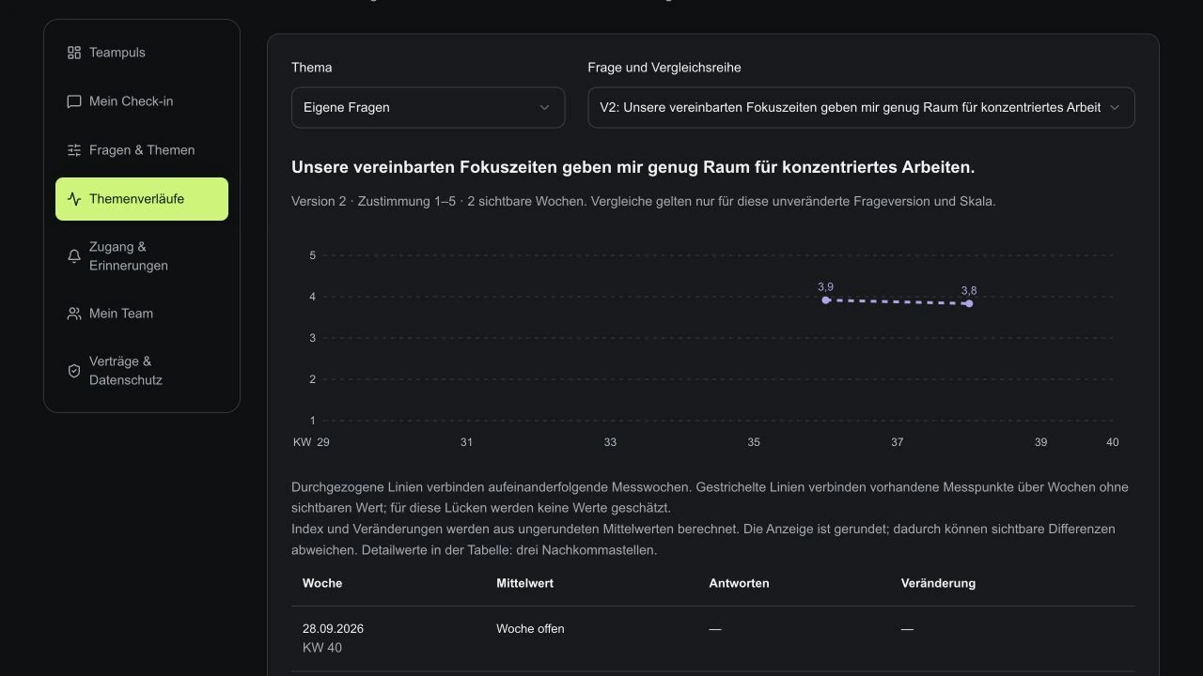Click the Fragen & Themen sliders icon
The height and width of the screenshot is (676, 1203).
coord(74,150)
